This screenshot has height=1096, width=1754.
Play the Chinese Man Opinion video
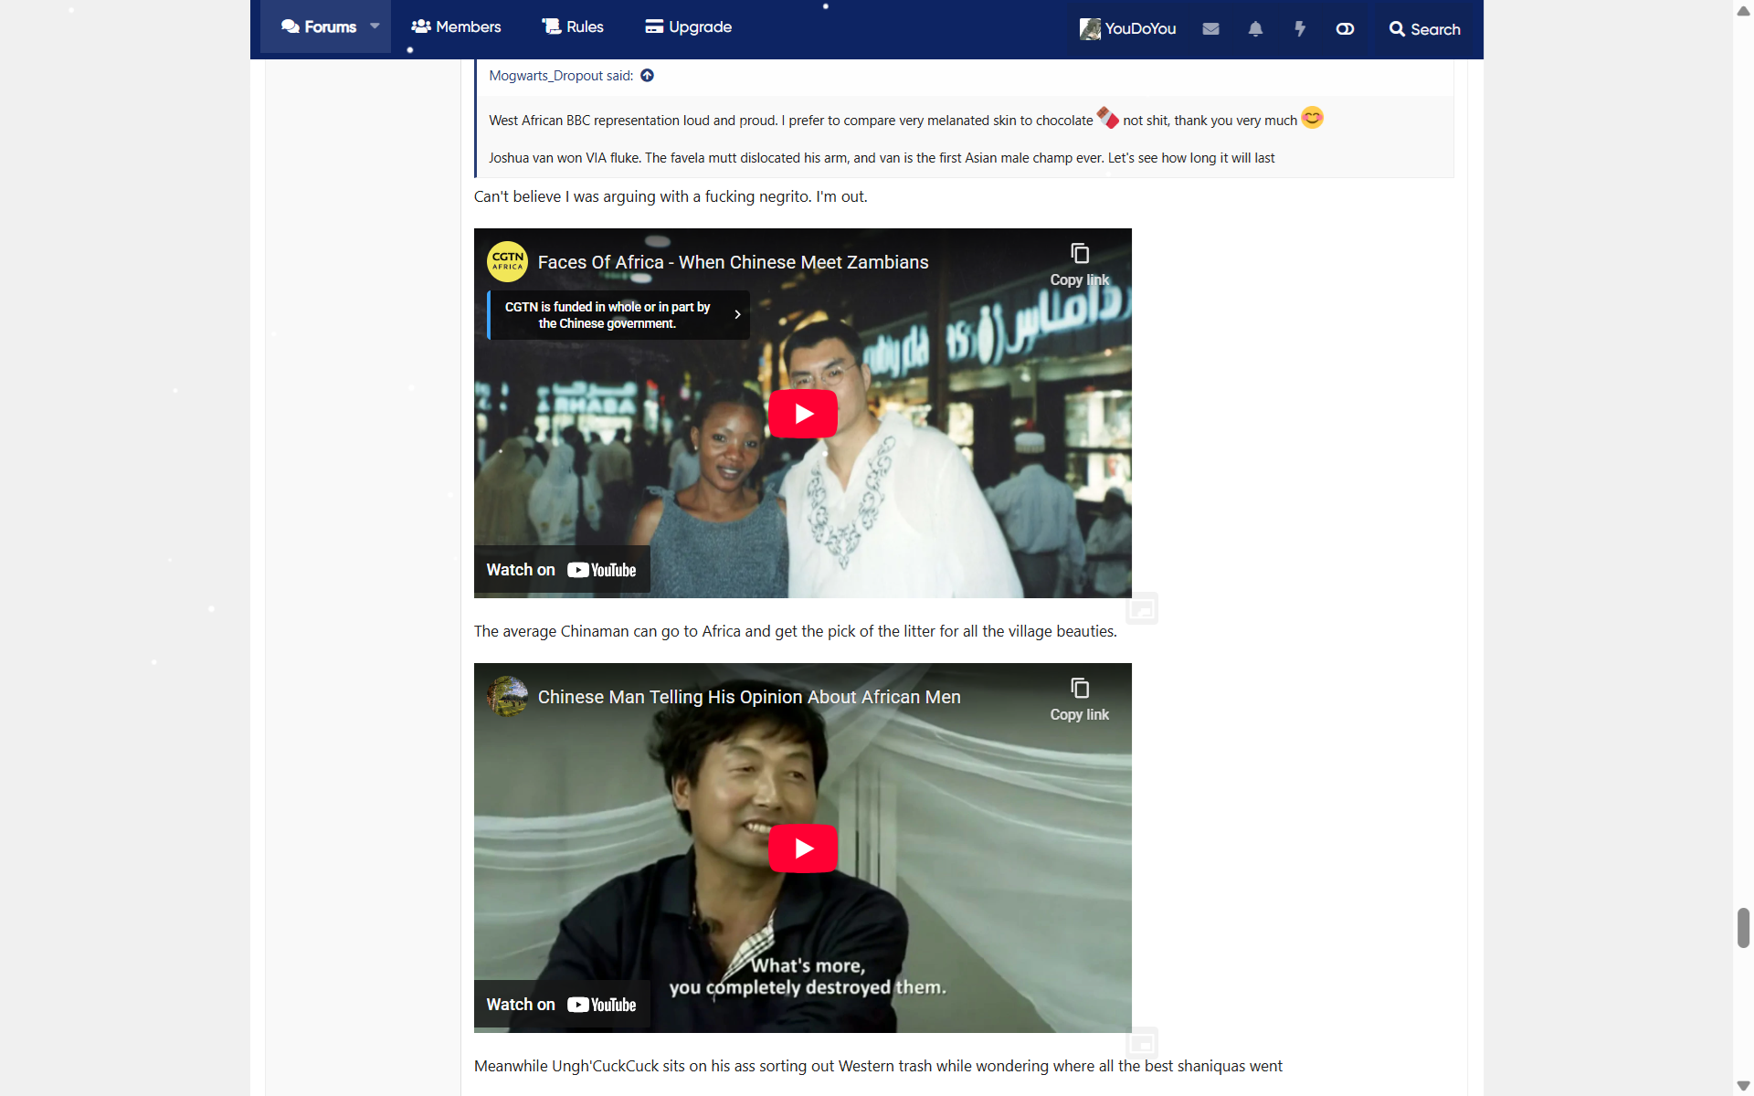[802, 848]
